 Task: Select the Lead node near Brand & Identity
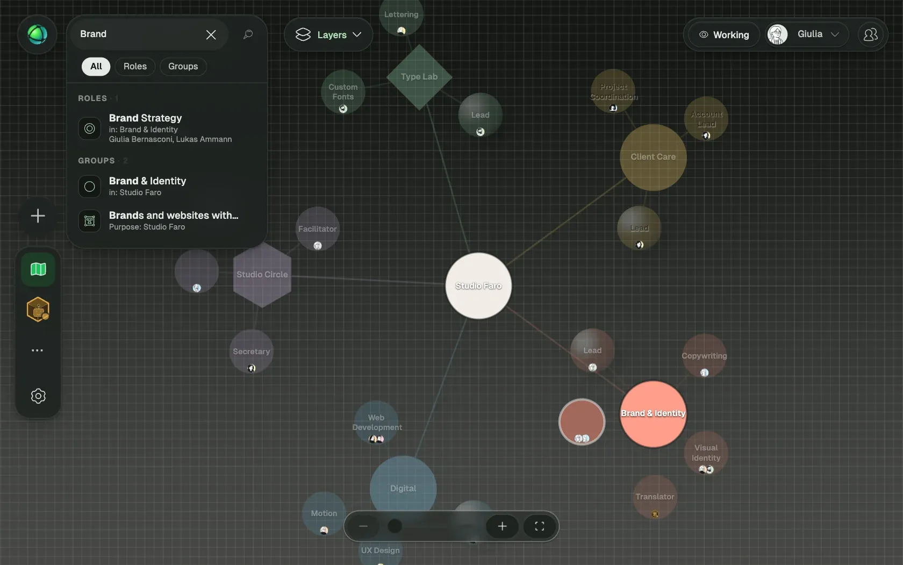point(592,351)
